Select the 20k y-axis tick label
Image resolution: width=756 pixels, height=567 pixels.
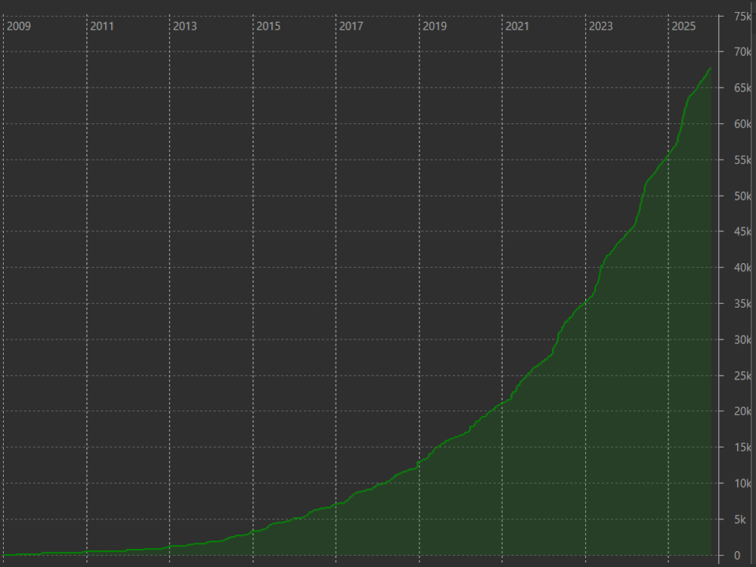pyautogui.click(x=742, y=411)
